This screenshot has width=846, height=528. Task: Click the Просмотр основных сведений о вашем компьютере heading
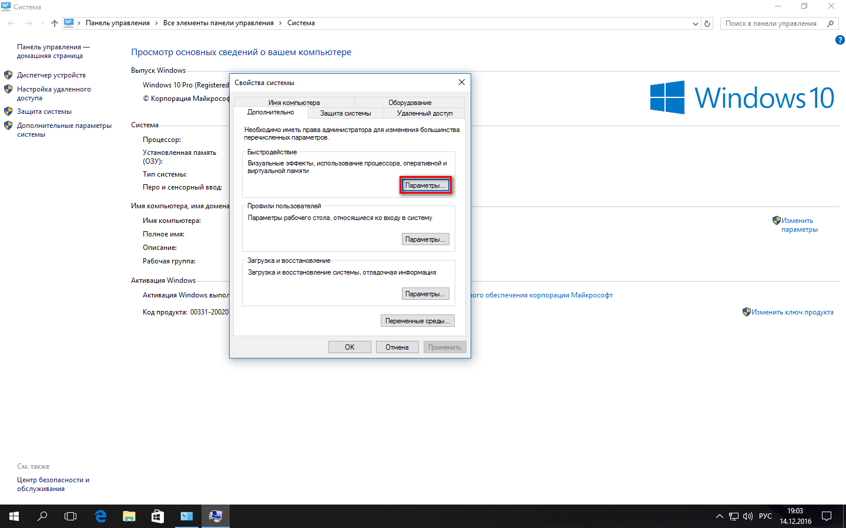(241, 52)
